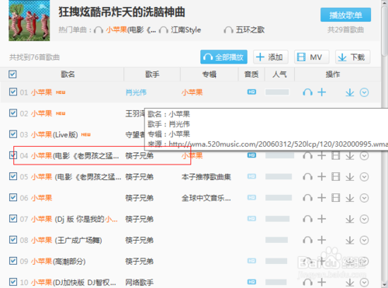Download song 08 小苹果 (王广成广场舞)
Screen dimensions: 388x288
pos(350,241)
